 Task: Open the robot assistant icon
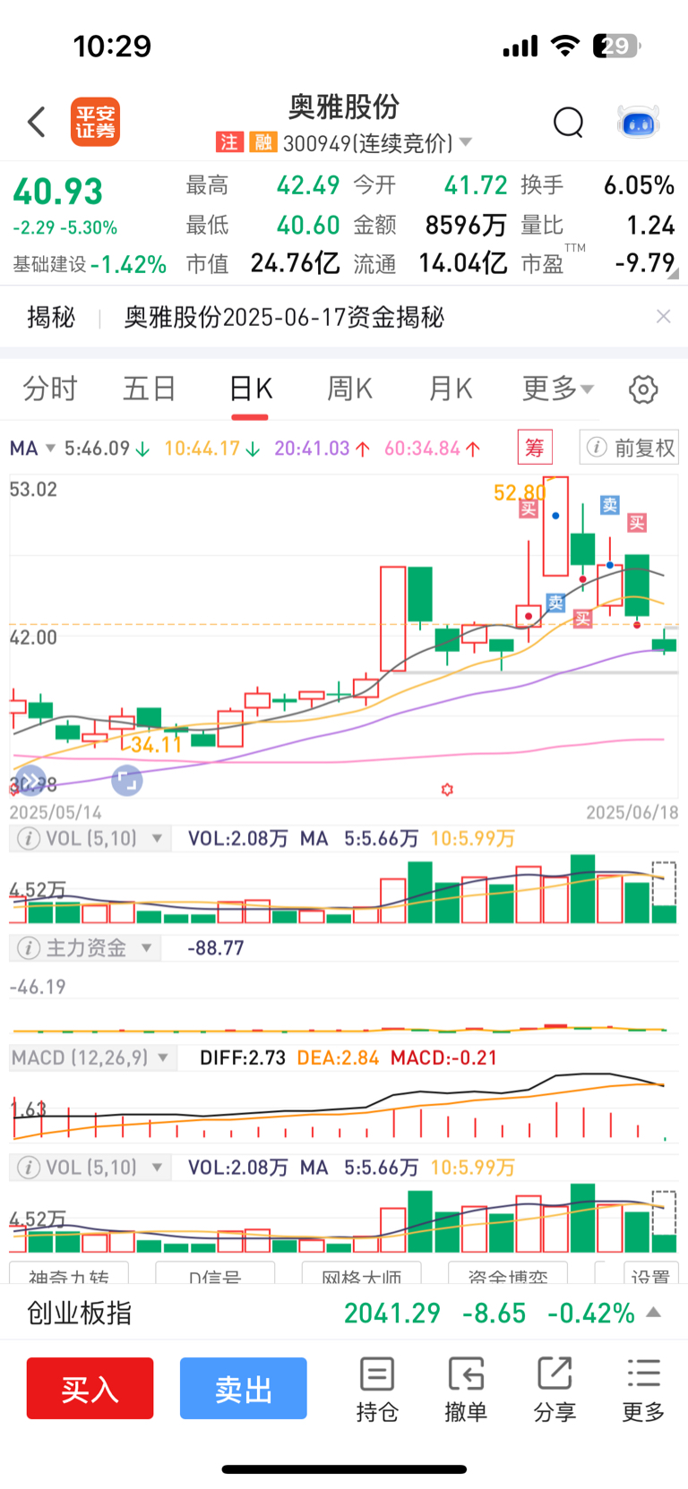click(x=638, y=122)
